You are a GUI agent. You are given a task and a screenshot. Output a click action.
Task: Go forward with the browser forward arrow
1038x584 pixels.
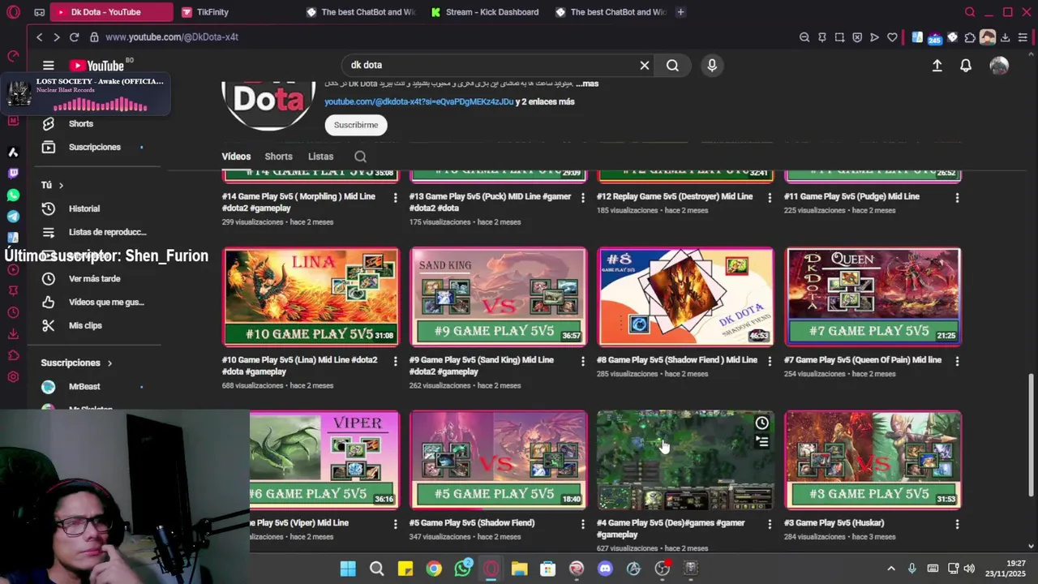56,36
